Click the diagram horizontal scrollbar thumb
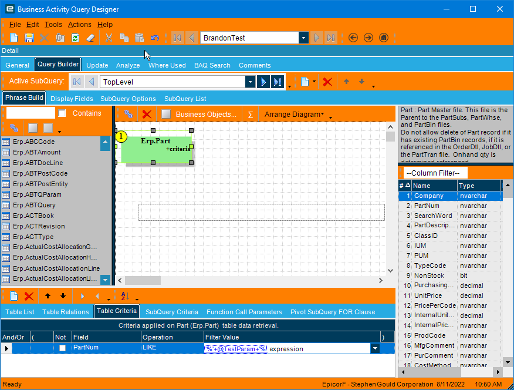Viewport: 514px width, 390px height. (x=143, y=280)
